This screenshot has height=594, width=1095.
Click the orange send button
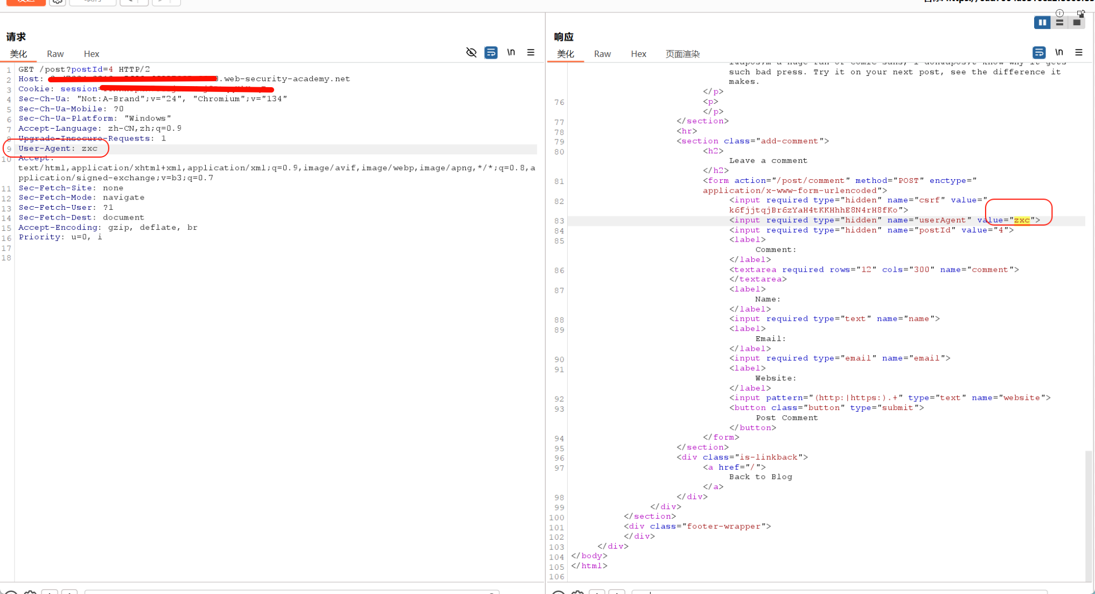click(x=25, y=2)
